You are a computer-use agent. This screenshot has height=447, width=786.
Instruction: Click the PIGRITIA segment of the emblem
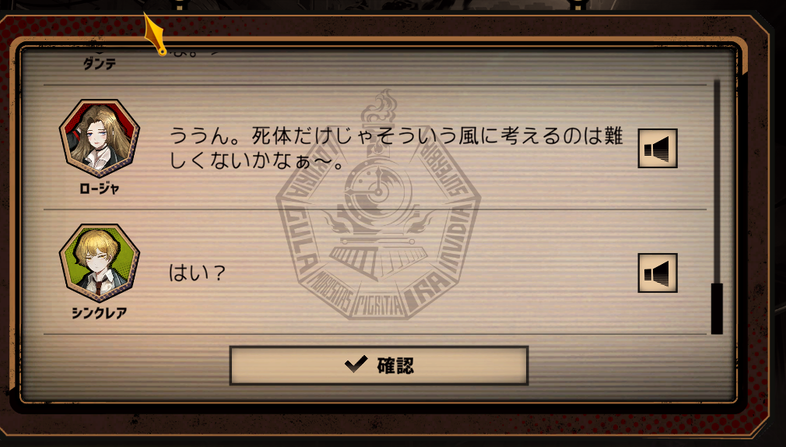tap(380, 305)
